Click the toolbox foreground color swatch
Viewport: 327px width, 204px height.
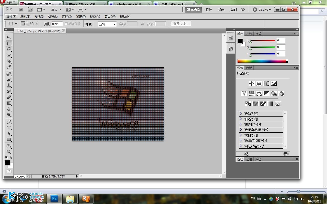click(x=8, y=163)
